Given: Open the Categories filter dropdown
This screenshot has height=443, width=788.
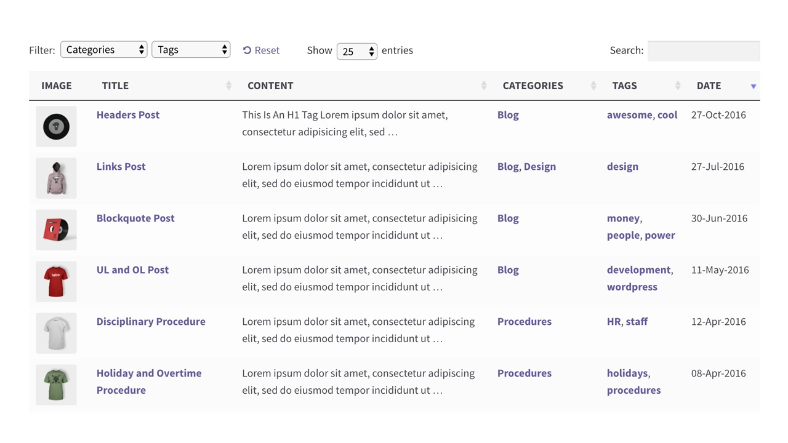Looking at the screenshot, I should click(103, 50).
